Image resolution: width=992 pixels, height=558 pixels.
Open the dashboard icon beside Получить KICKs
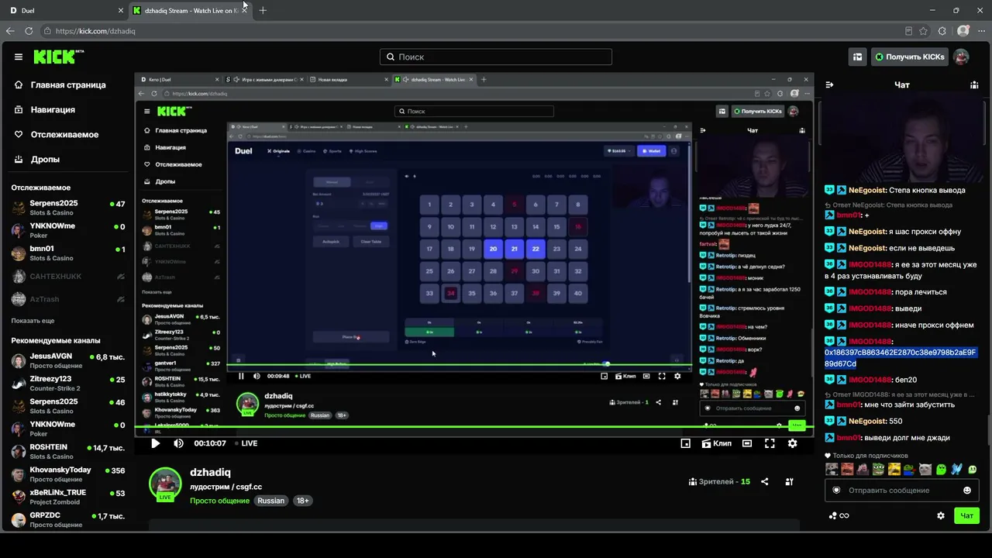click(x=857, y=57)
